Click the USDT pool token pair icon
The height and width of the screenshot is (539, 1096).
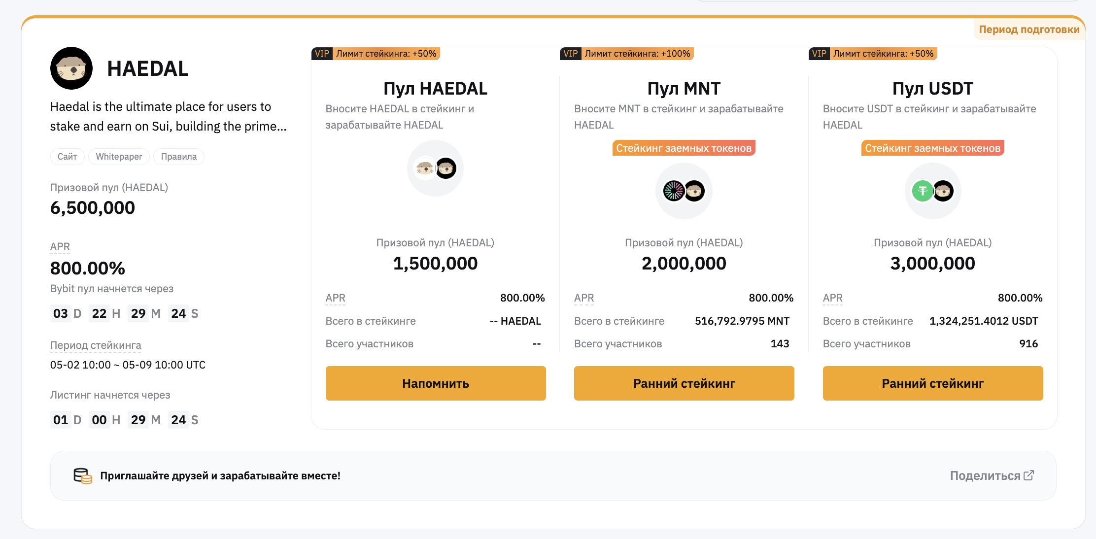click(932, 191)
